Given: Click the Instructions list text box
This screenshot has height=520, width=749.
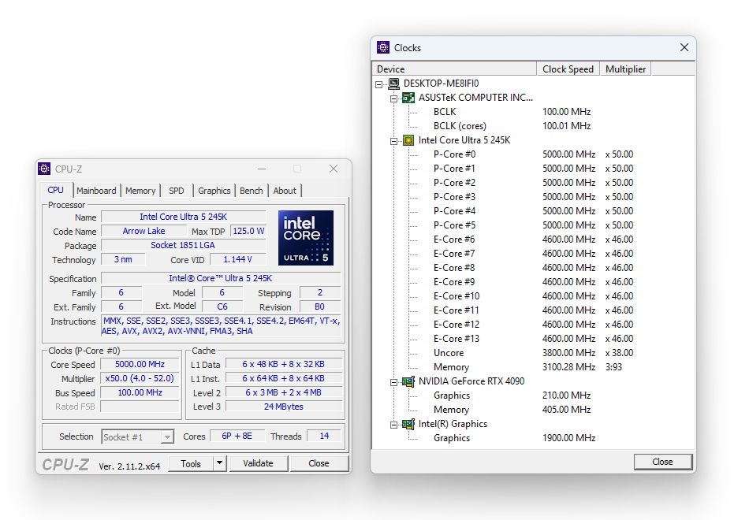Looking at the screenshot, I should pyautogui.click(x=222, y=326).
